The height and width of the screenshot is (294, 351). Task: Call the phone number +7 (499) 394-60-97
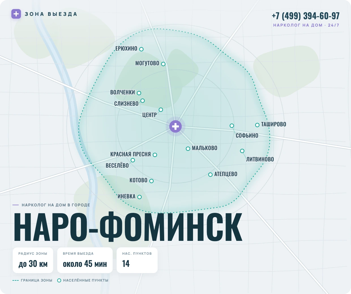305,16
